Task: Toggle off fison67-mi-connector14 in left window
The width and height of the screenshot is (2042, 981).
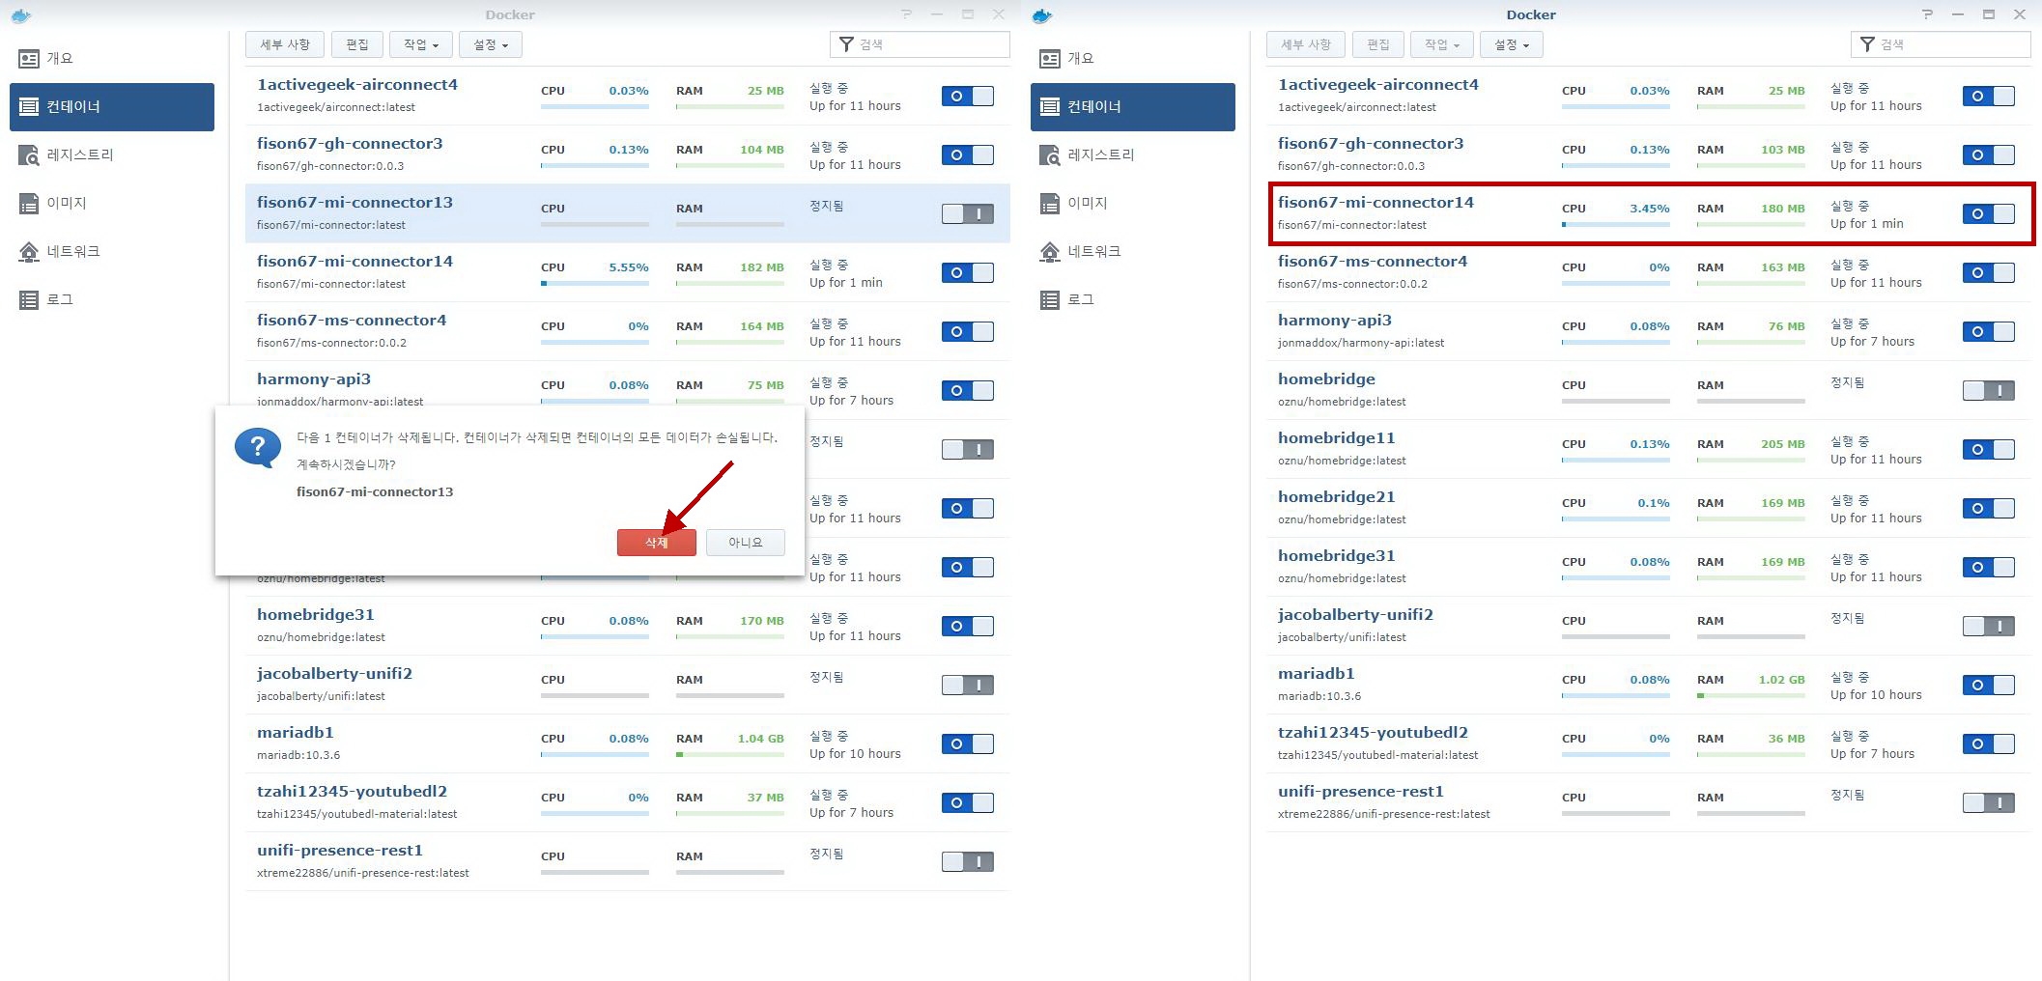Action: [968, 273]
